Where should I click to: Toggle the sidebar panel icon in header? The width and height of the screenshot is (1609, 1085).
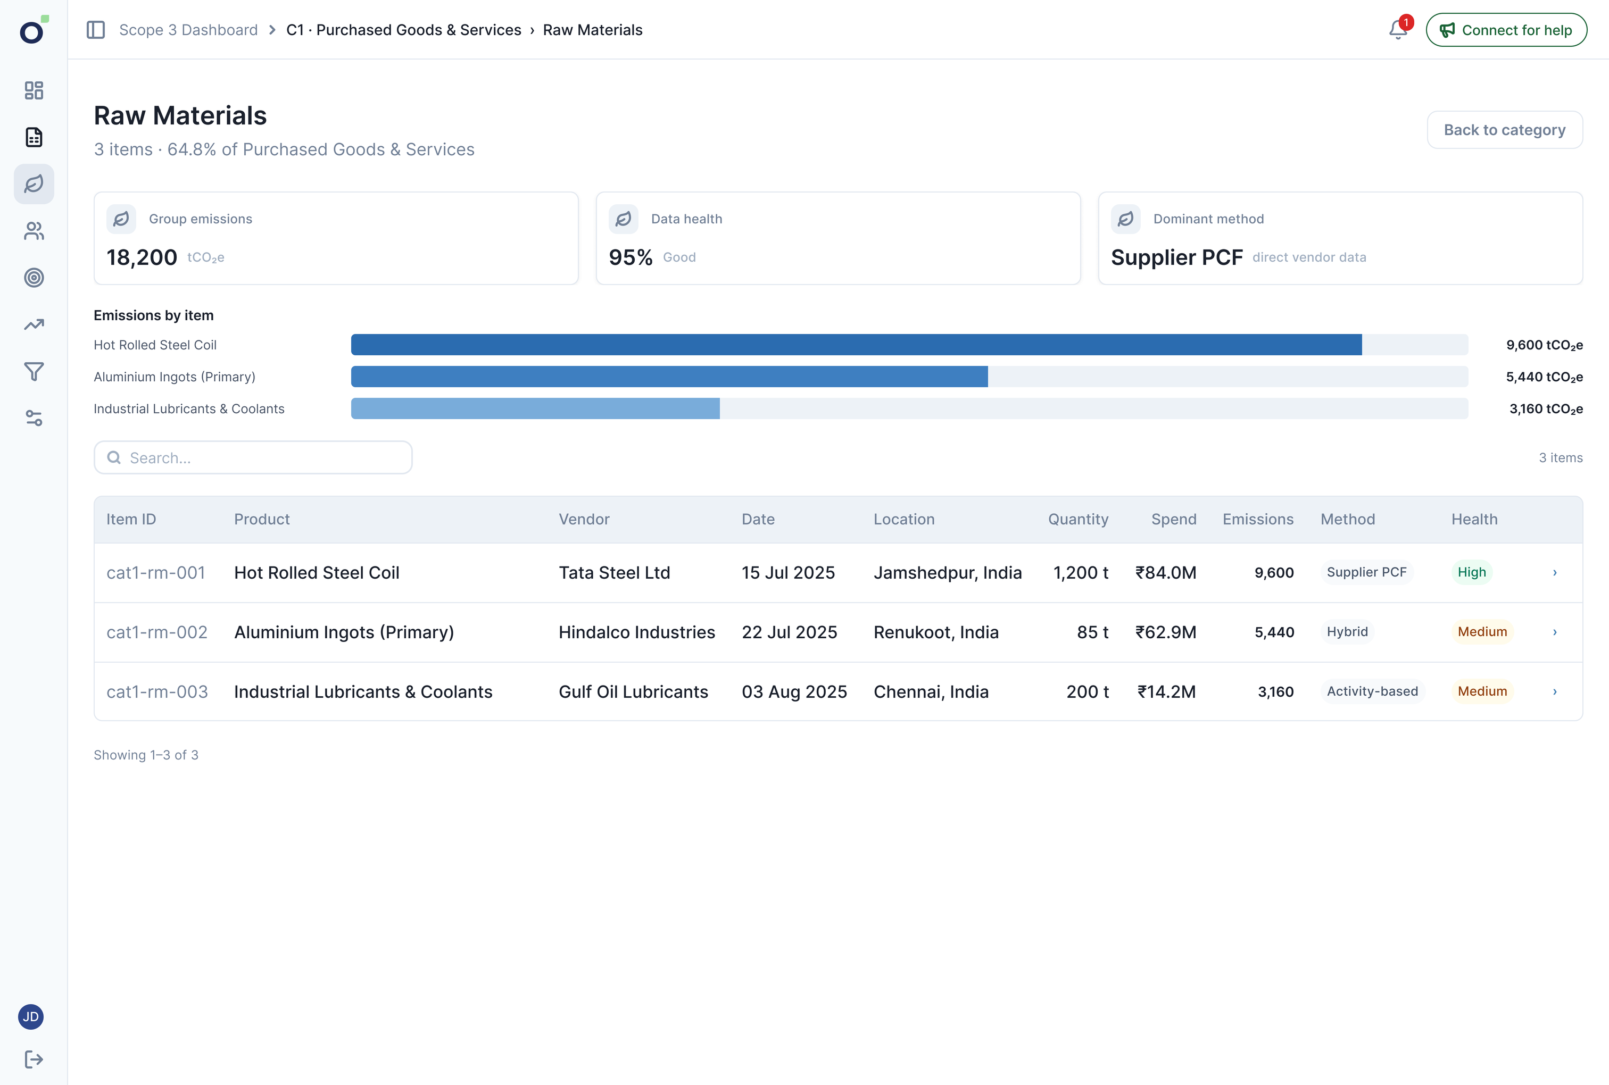coord(95,30)
